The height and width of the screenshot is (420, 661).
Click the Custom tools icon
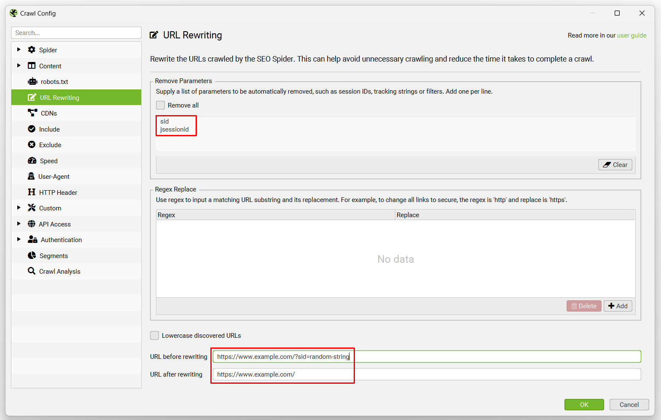coord(32,208)
